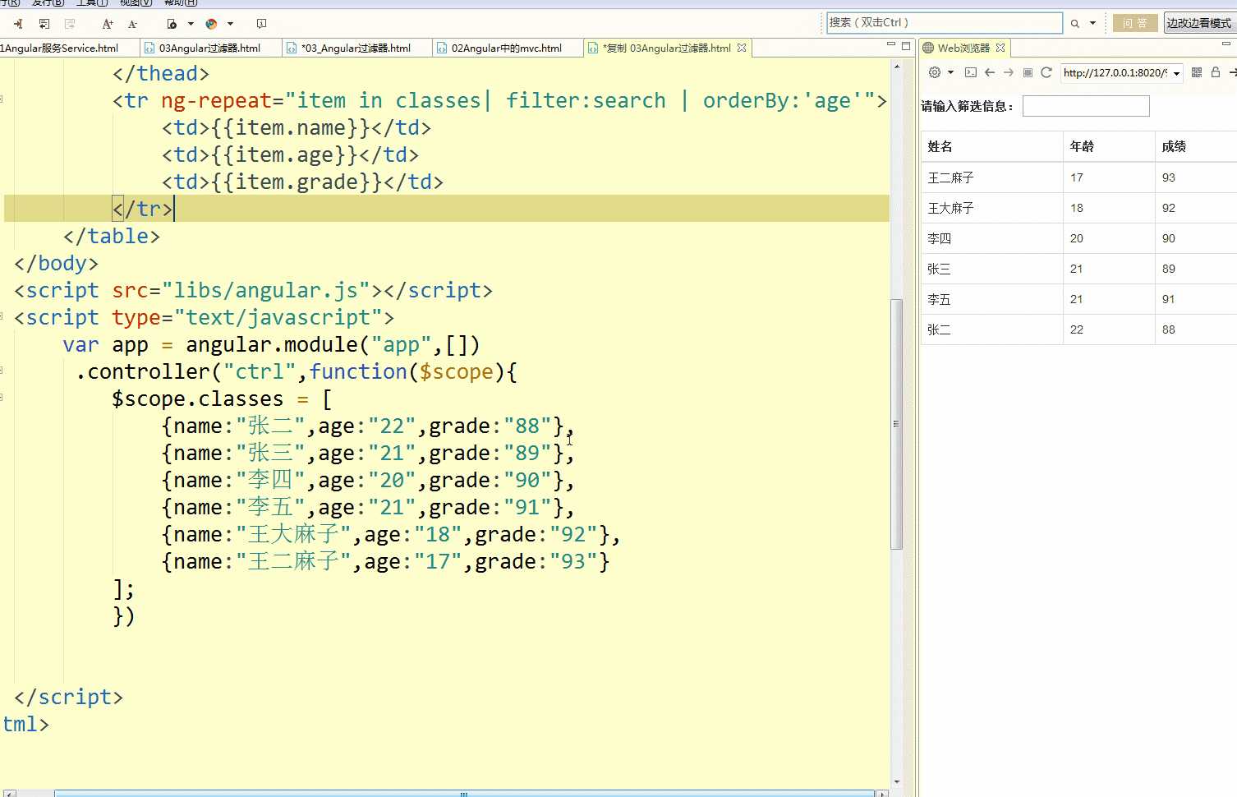The width and height of the screenshot is (1237, 797).
Task: Click the browser settings gear icon
Action: tap(935, 72)
